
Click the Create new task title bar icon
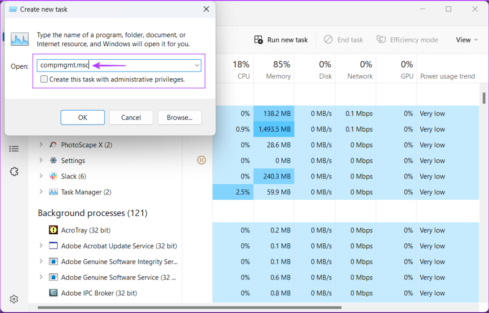[x=13, y=9]
